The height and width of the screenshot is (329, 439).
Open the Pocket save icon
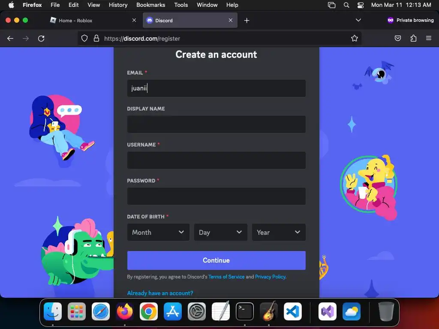pyautogui.click(x=397, y=38)
